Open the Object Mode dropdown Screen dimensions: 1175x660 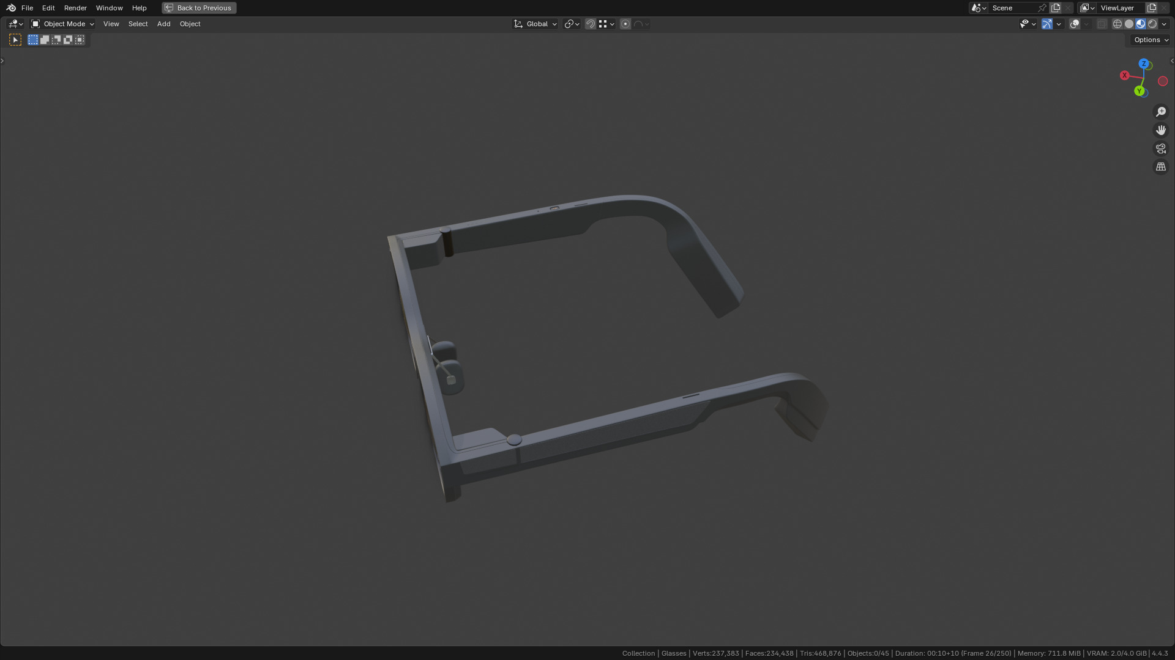[62, 24]
